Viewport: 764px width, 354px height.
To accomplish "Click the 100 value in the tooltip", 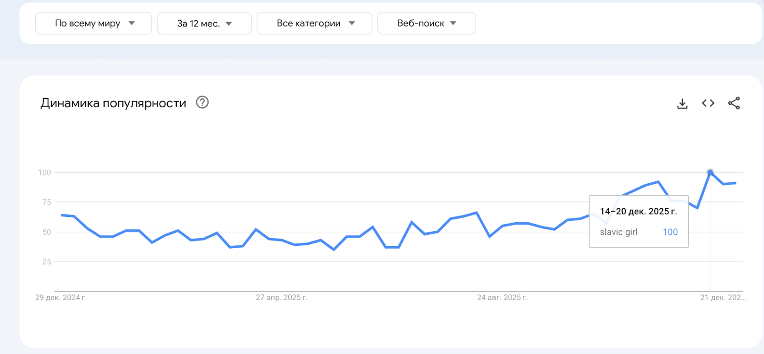I will point(670,232).
